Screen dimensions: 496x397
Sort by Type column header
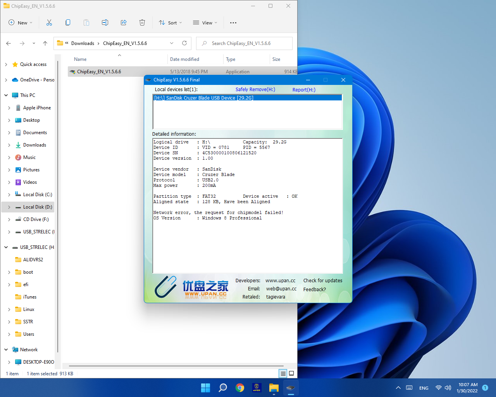pos(231,59)
